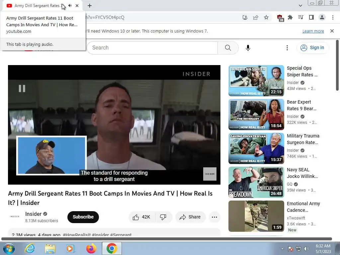This screenshot has width=340, height=255.
Task: Click the Special Ops Sniper Rates title
Action: 302,71
